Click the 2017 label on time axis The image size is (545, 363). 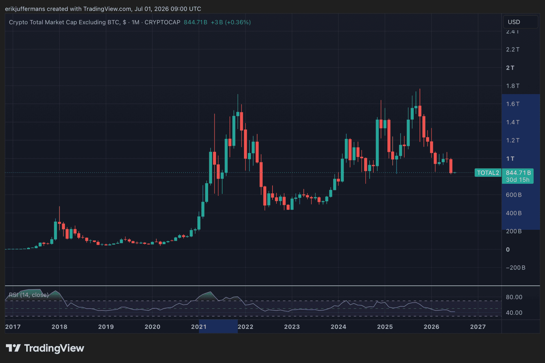(x=13, y=327)
